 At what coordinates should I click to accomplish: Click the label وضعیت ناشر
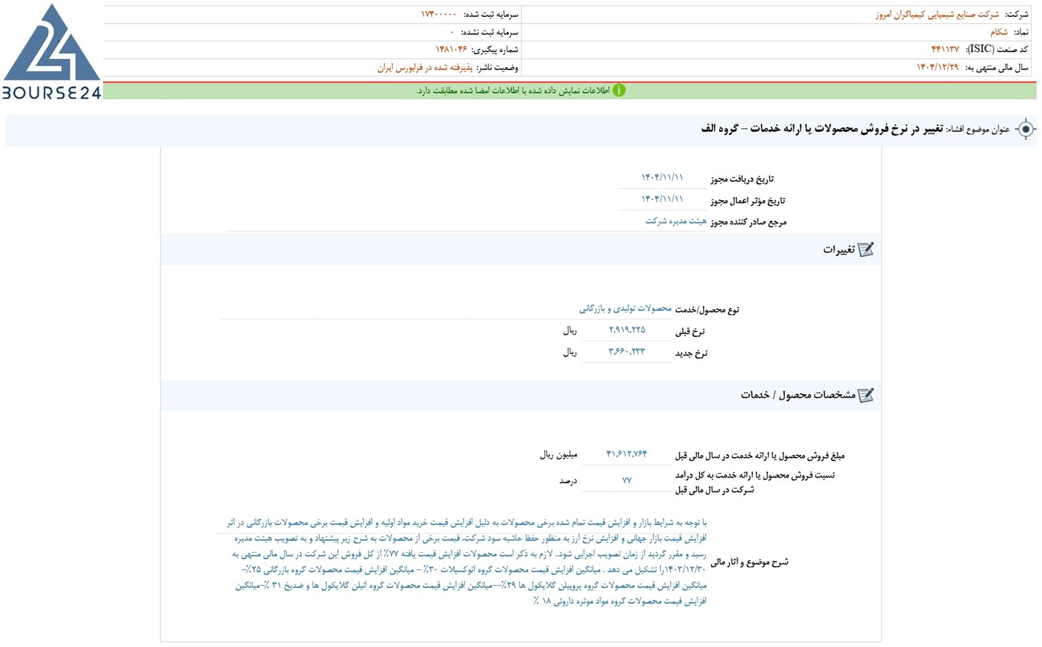pyautogui.click(x=497, y=67)
